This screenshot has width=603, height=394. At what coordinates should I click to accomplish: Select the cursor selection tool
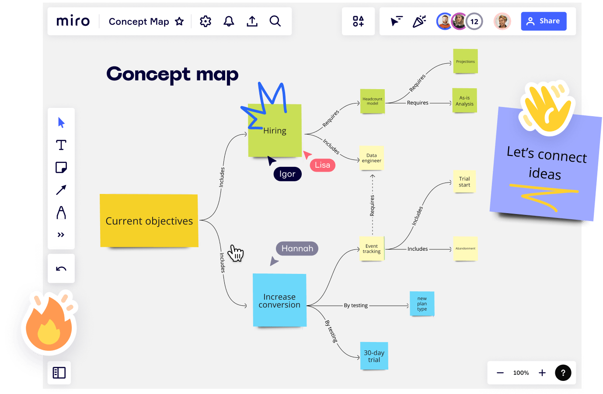pyautogui.click(x=61, y=123)
